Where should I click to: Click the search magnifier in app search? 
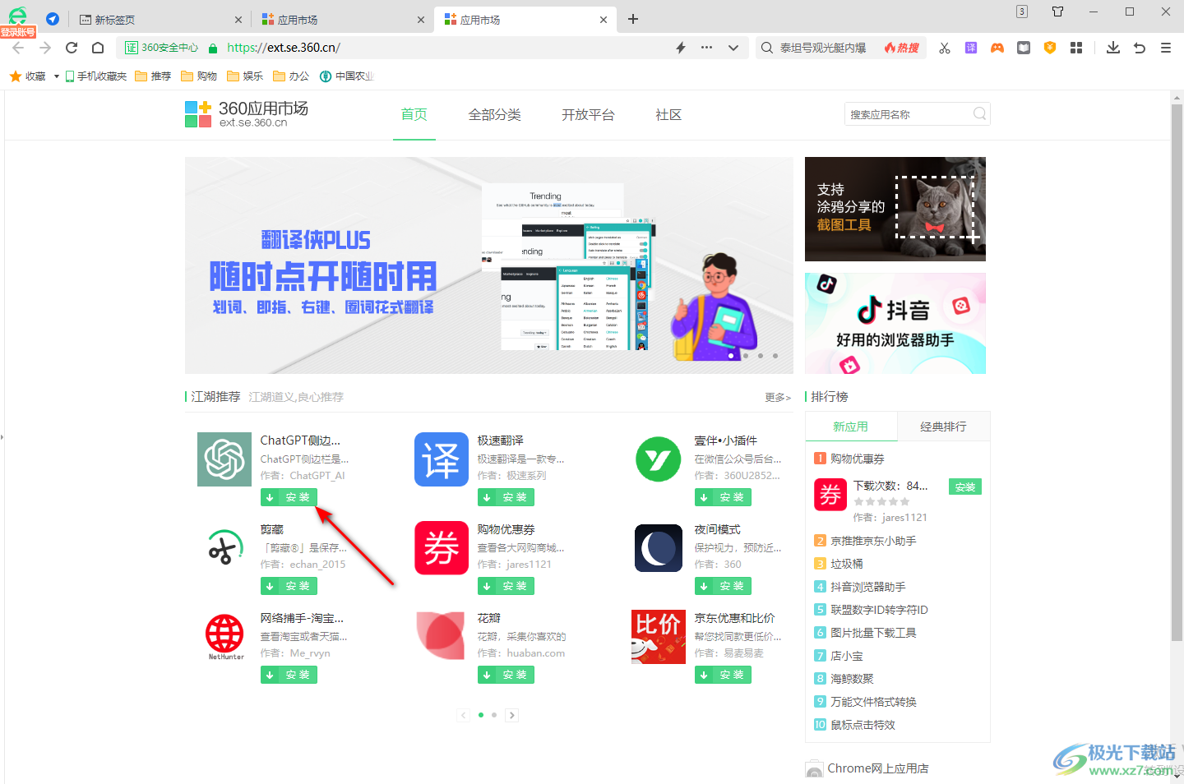pyautogui.click(x=979, y=114)
